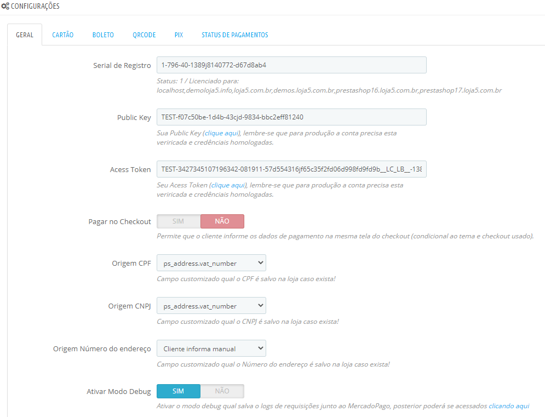
Task: Select SIM for Ativar Modo Debug
Action: (x=179, y=391)
